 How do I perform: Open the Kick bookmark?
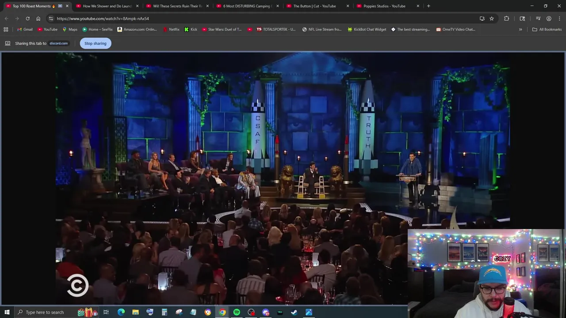pyautogui.click(x=191, y=30)
